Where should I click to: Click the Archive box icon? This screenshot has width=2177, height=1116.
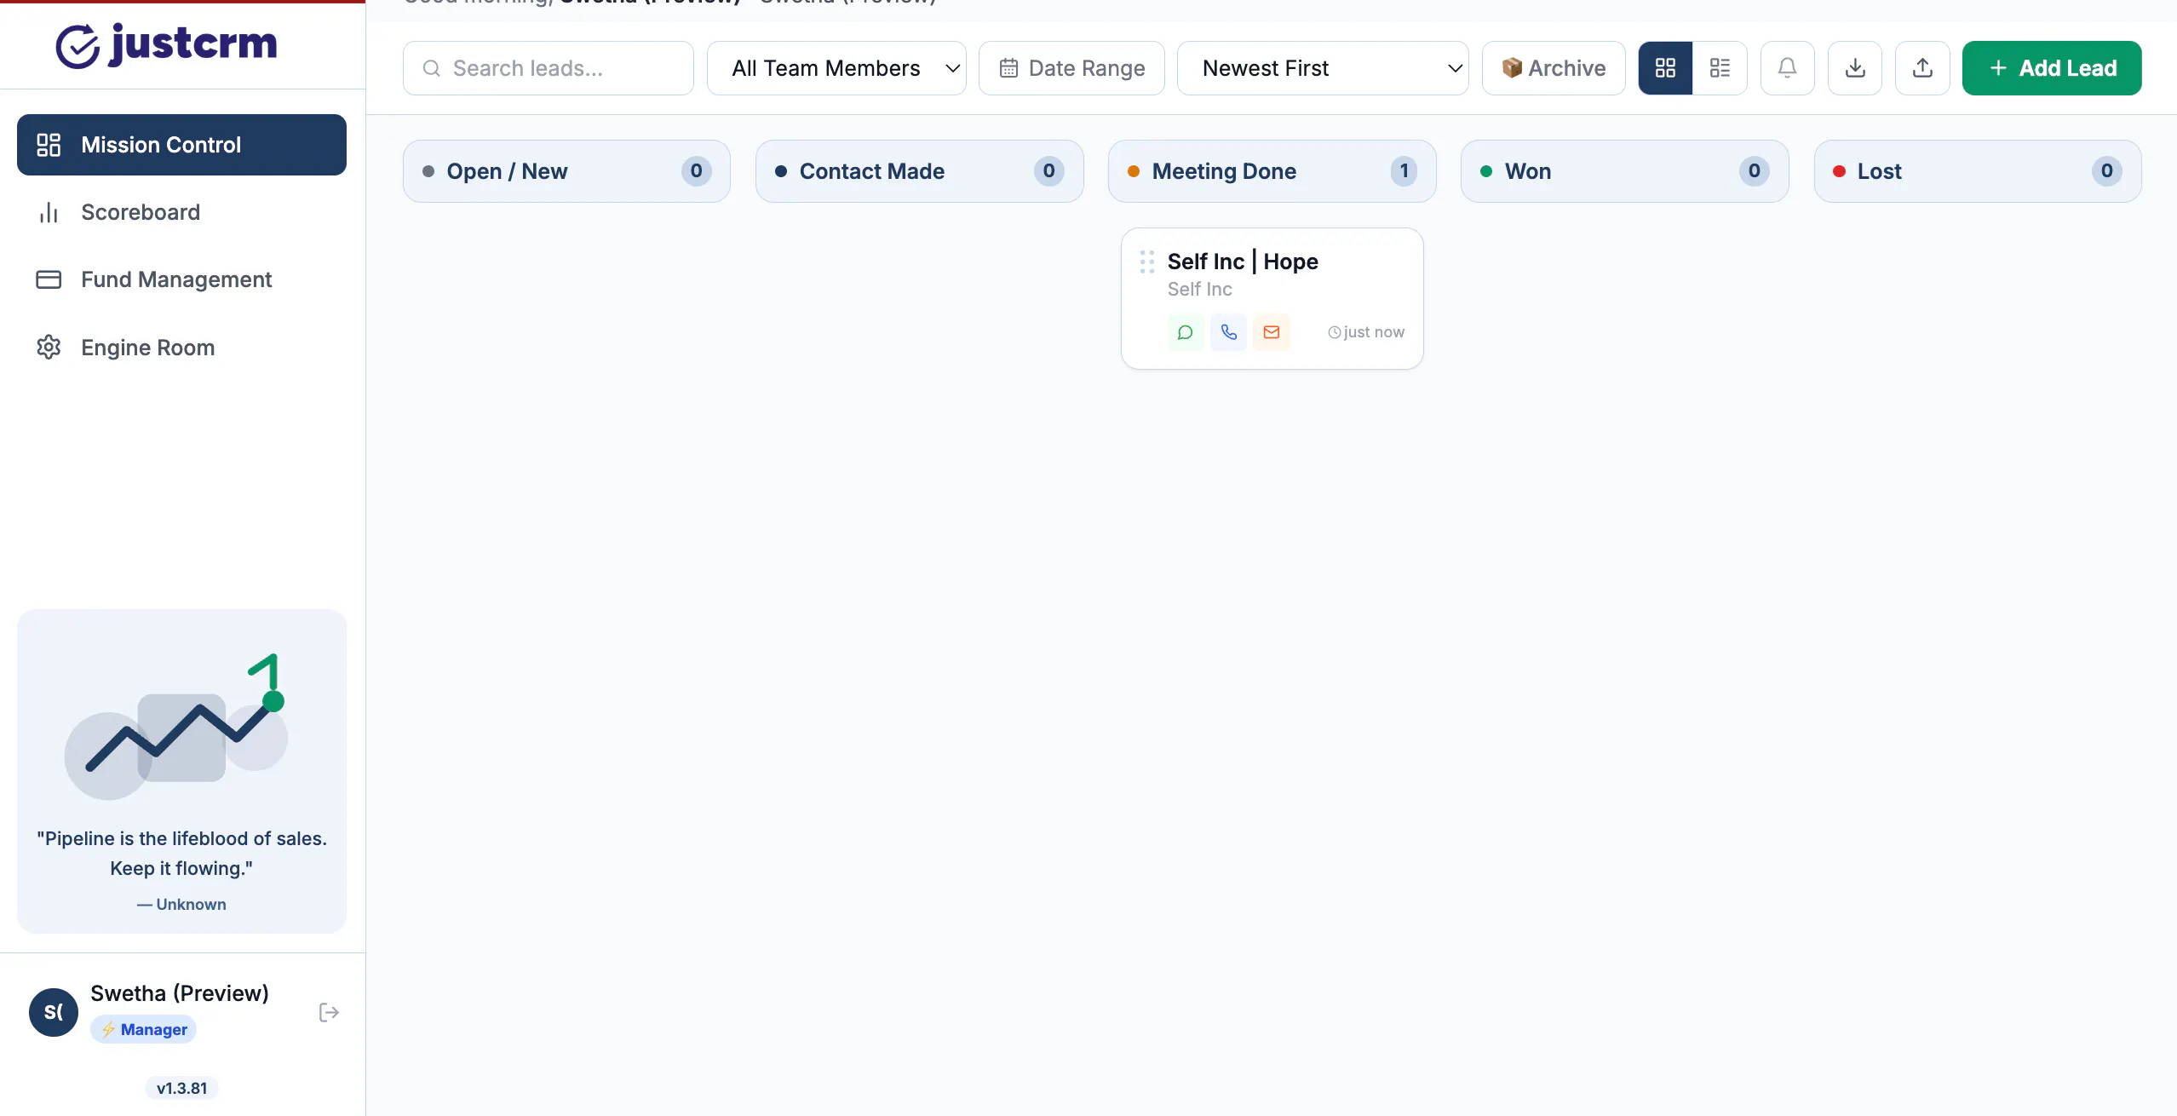1512,68
